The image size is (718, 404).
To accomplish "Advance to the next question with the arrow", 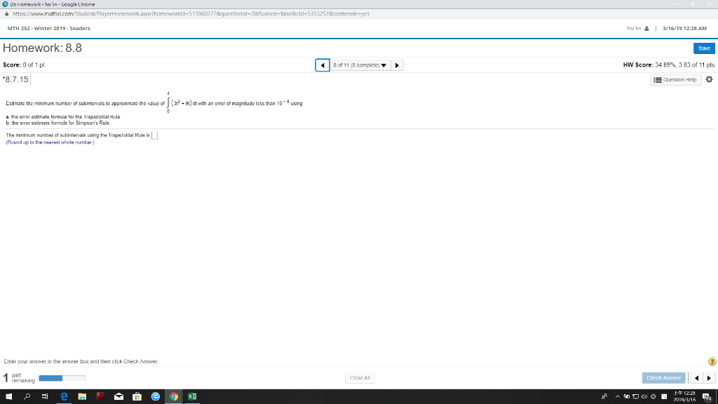I will (397, 63).
